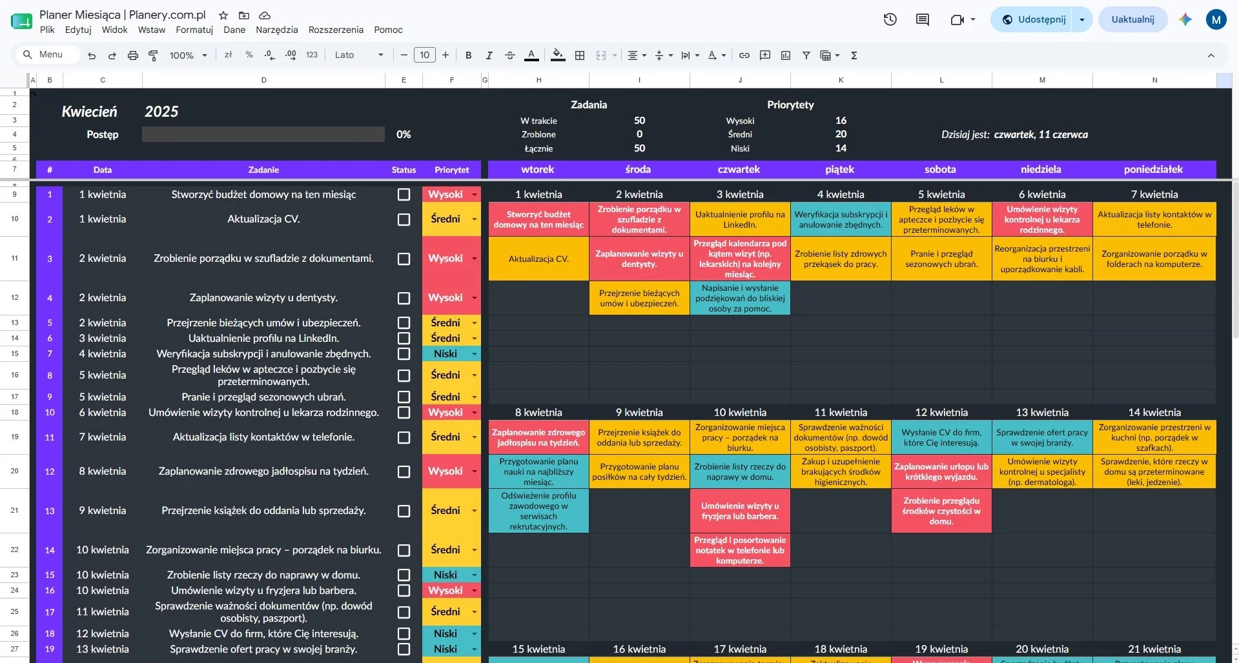Open the text color picker

(531, 55)
